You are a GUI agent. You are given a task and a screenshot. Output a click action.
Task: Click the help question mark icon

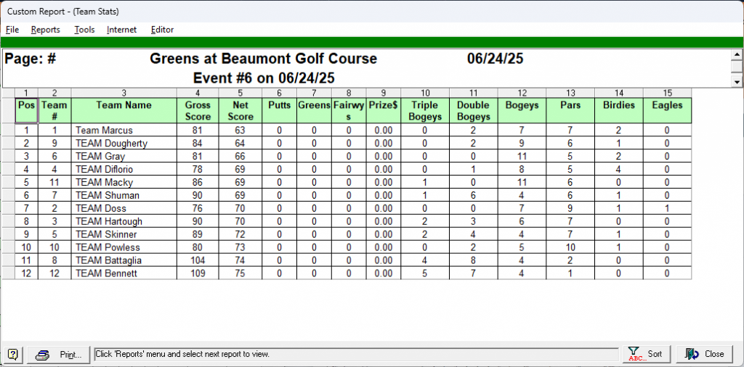pyautogui.click(x=13, y=354)
